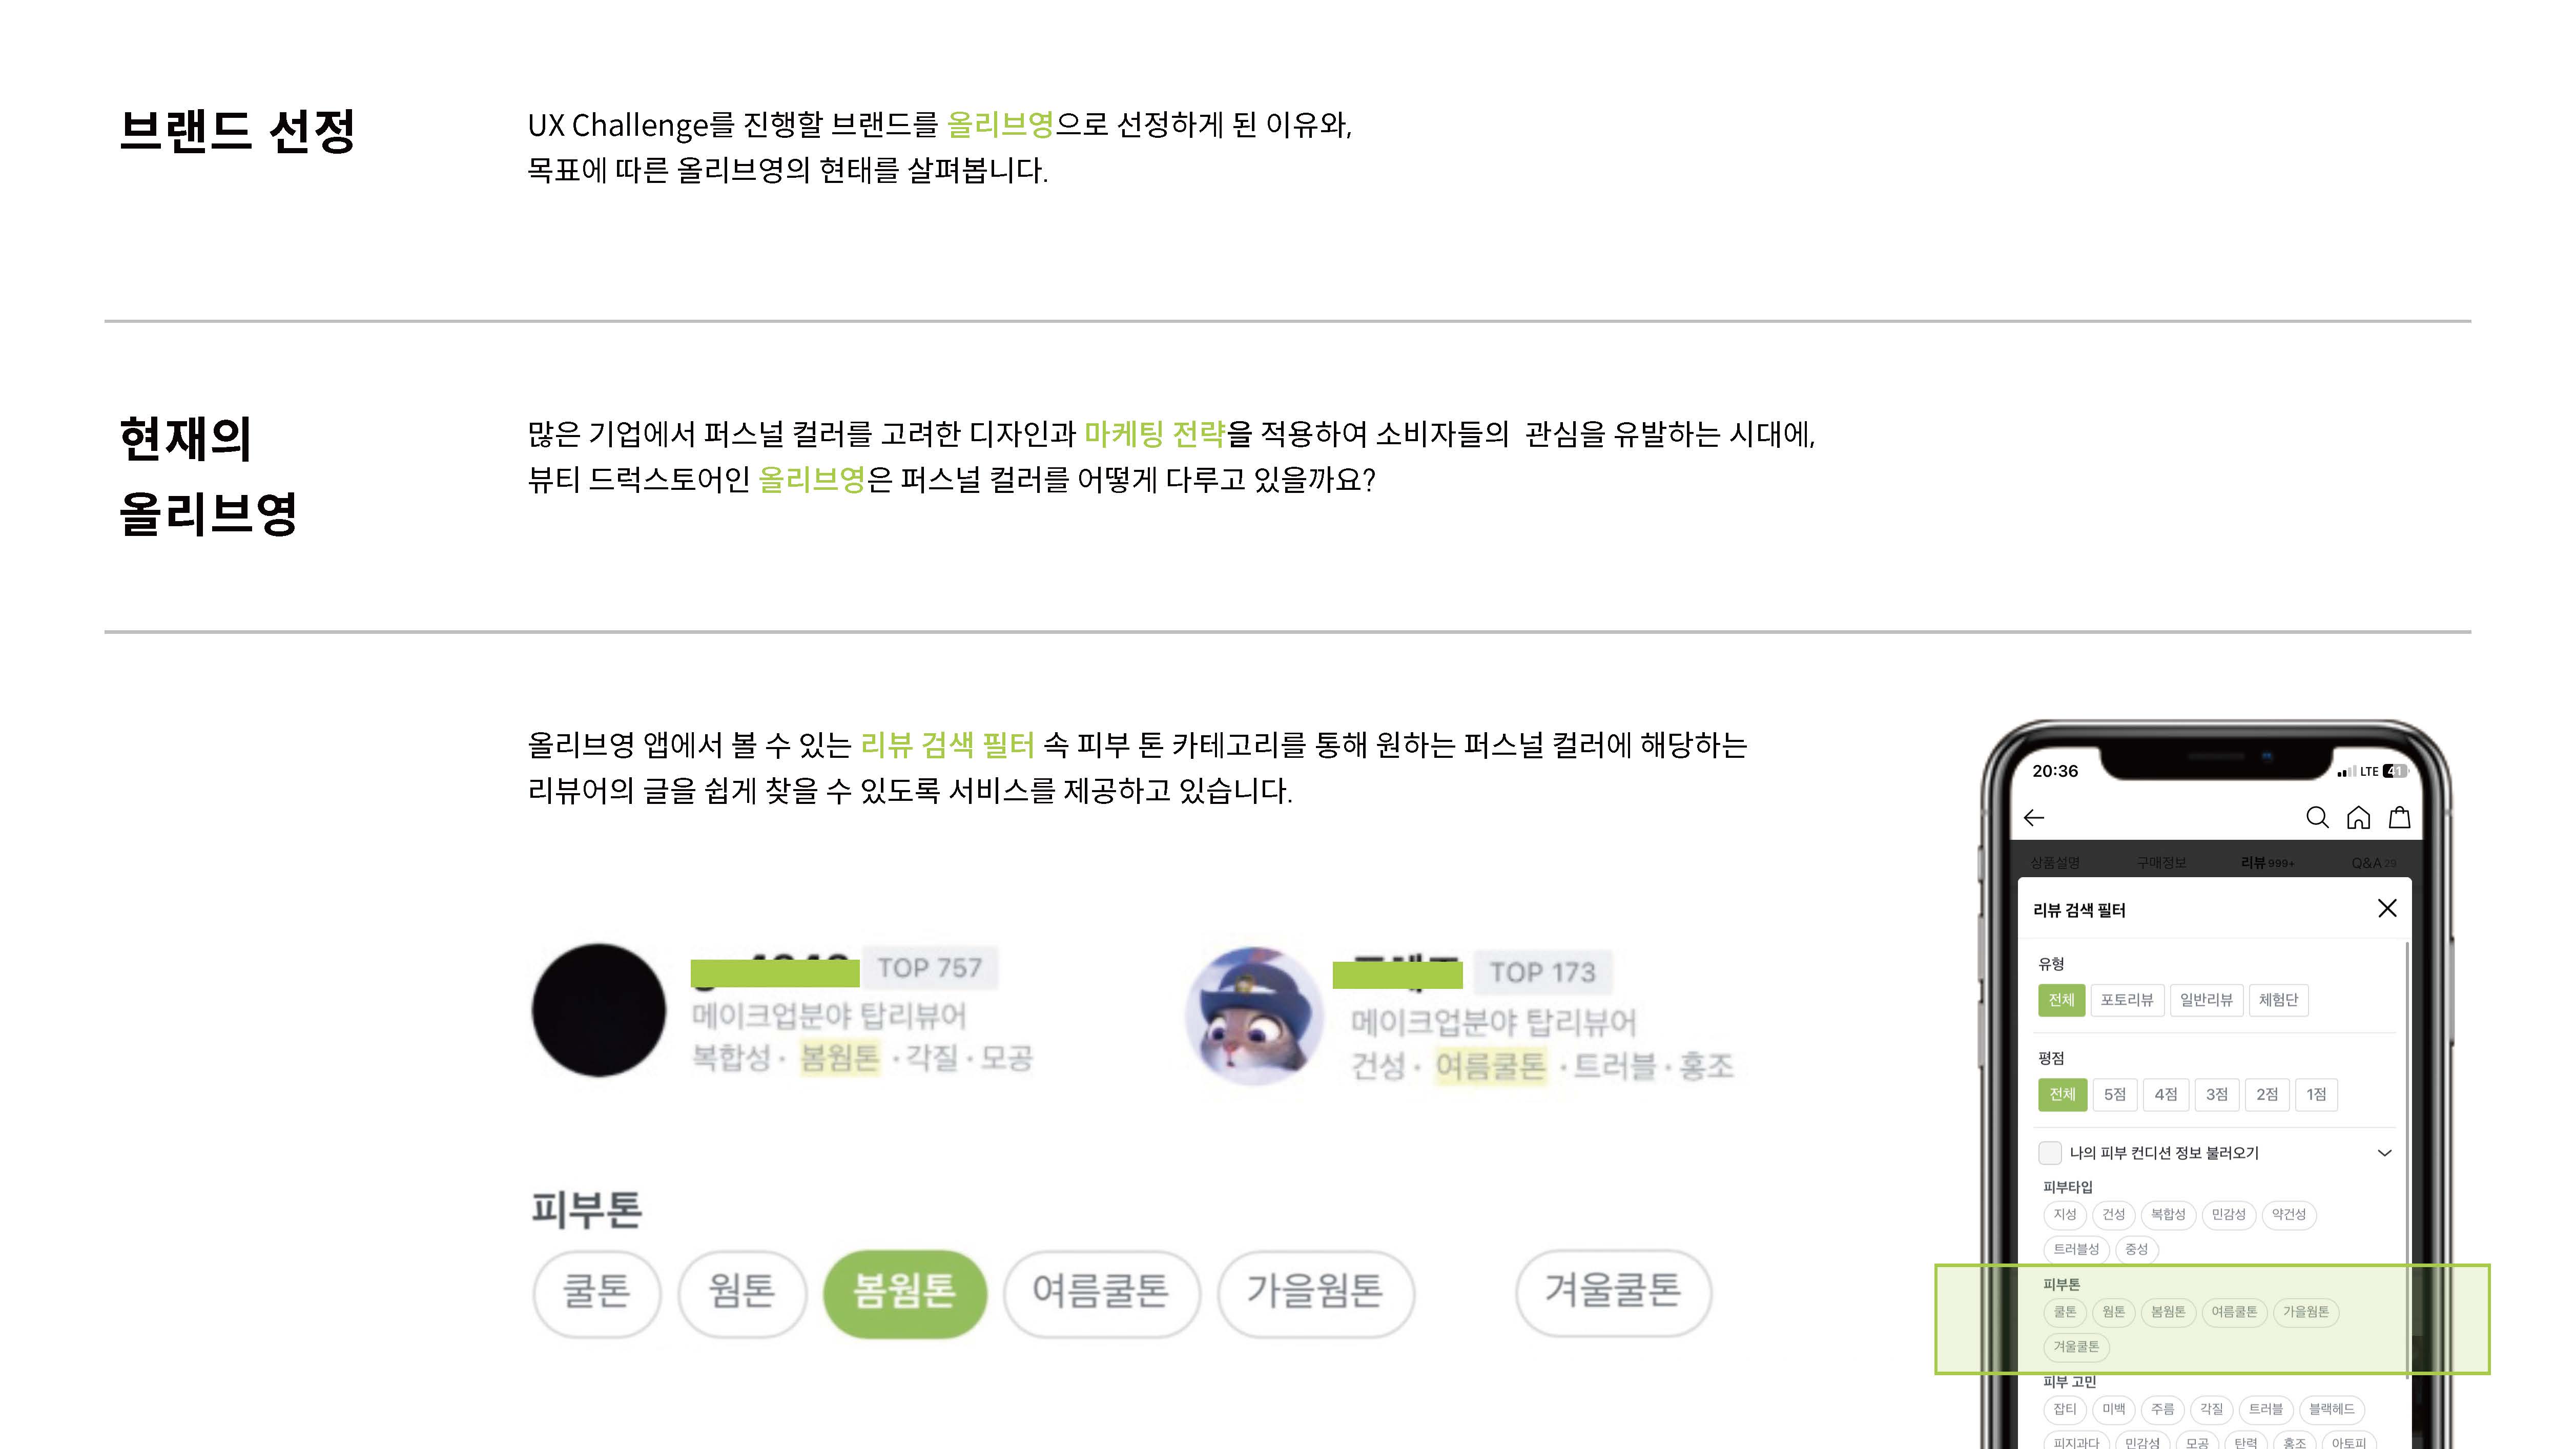Open the shopping bag icon
The width and height of the screenshot is (2576, 1449).
point(2399,818)
